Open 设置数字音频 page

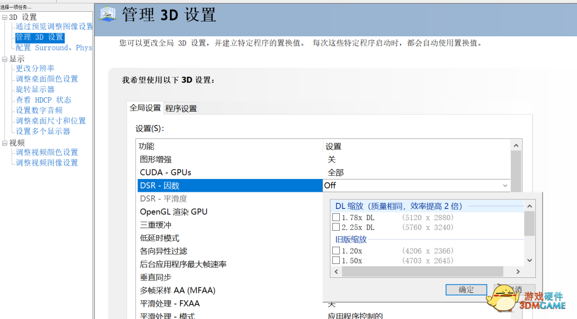coord(39,110)
